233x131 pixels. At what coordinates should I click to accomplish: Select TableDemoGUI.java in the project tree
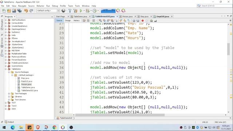click(29, 91)
